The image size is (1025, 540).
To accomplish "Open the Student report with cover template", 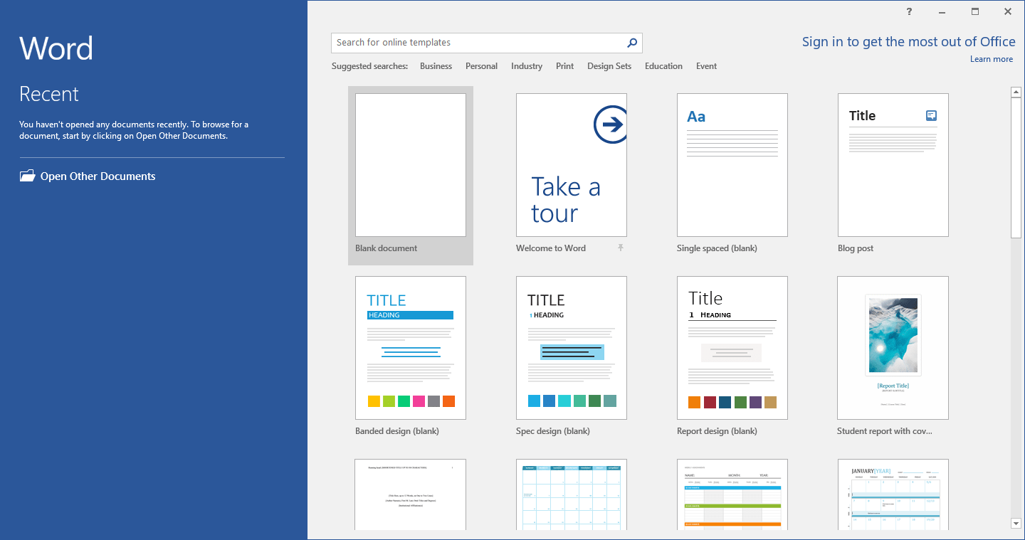I will pos(893,347).
